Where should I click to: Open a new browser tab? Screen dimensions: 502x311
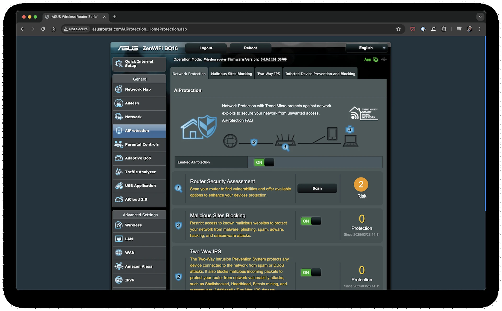115,17
